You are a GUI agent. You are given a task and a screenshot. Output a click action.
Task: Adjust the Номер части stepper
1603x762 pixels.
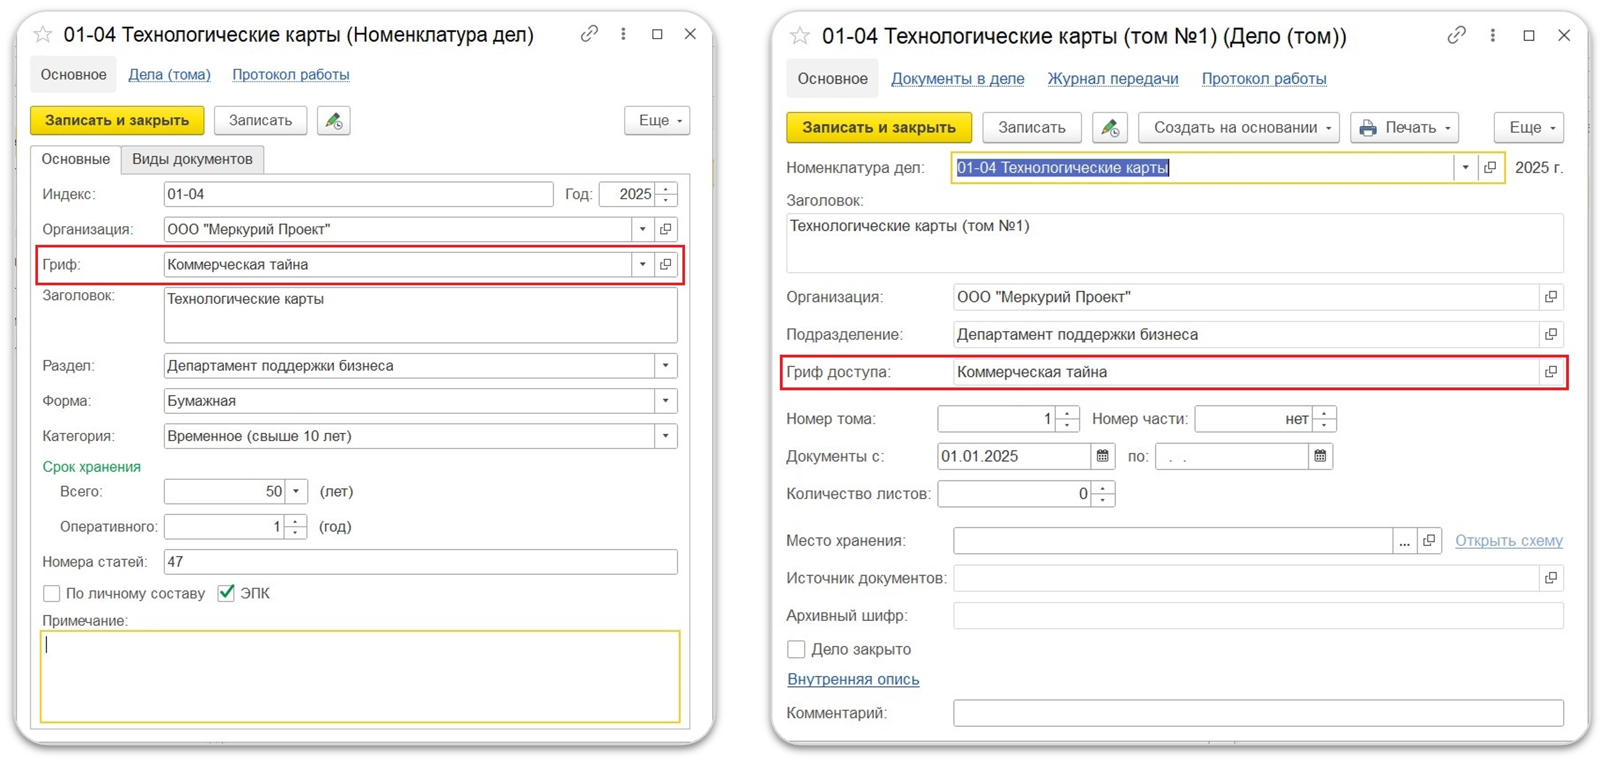point(1324,419)
